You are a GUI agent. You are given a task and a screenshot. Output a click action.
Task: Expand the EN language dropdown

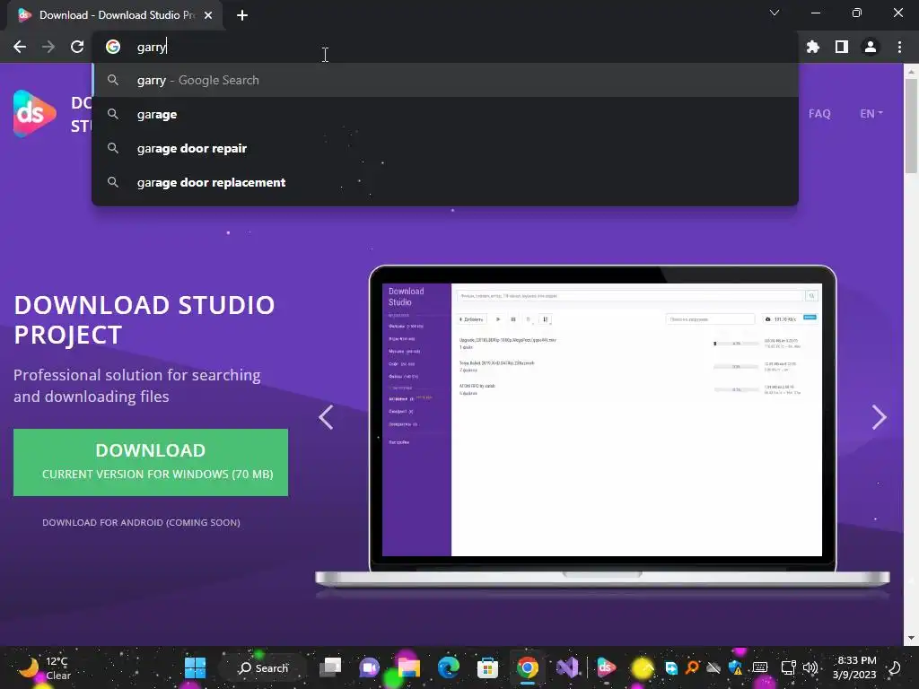click(x=871, y=114)
